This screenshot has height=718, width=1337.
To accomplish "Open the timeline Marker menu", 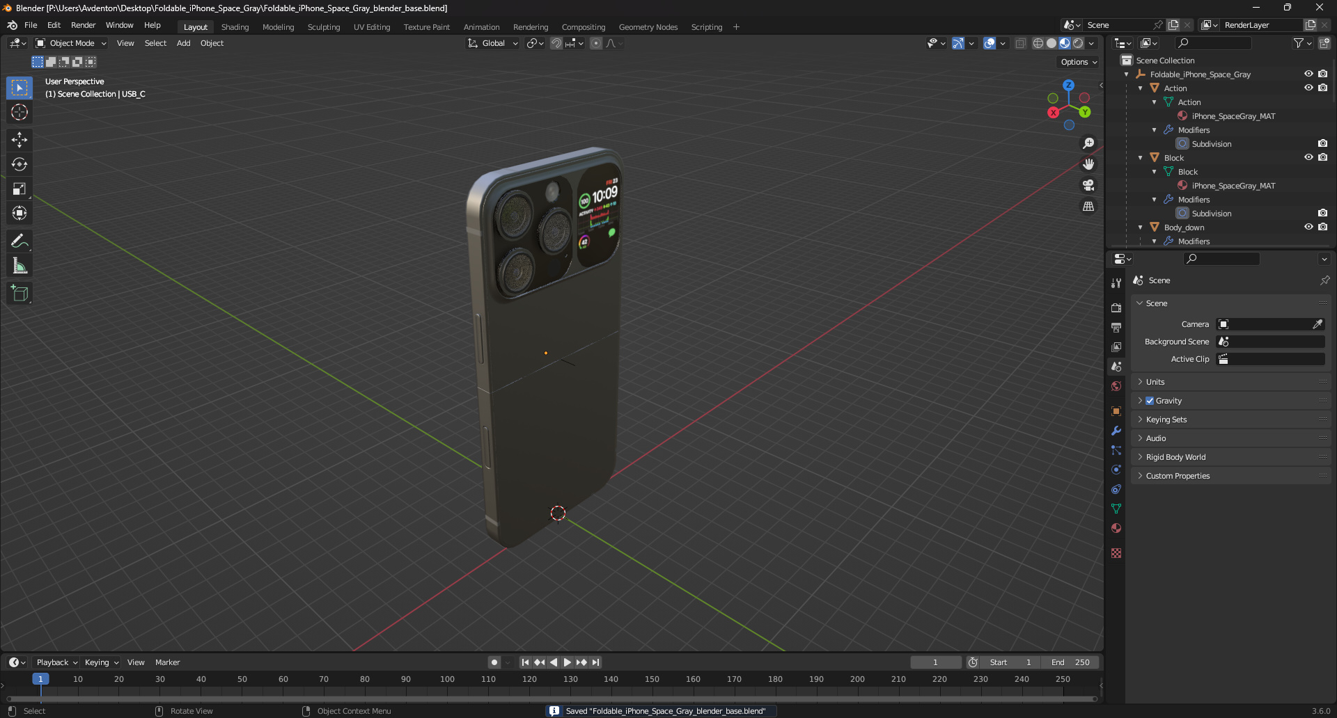I will pyautogui.click(x=167, y=662).
